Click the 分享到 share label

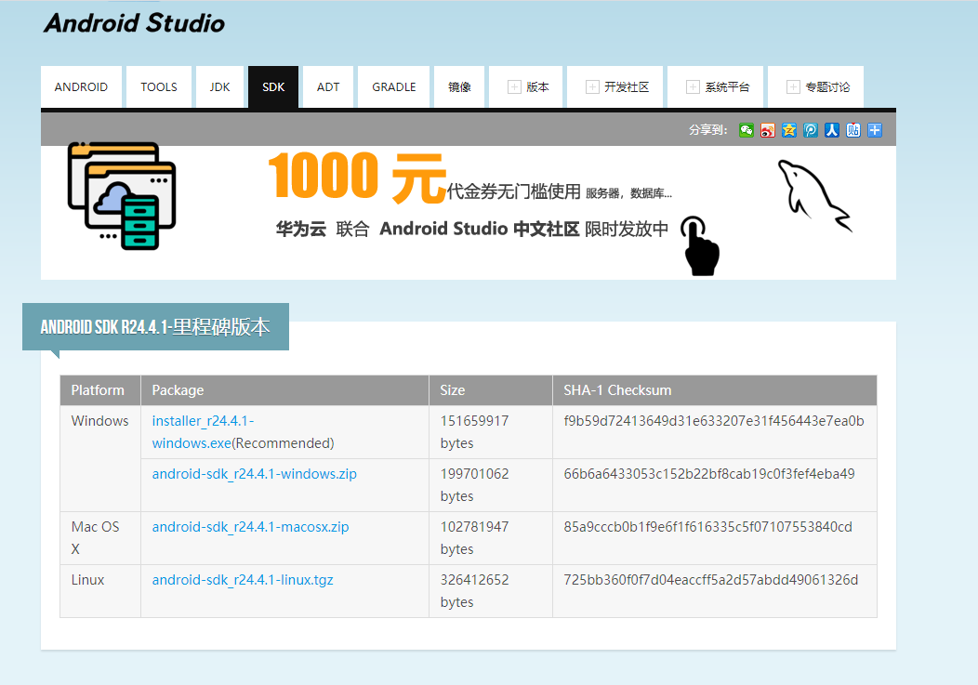(707, 130)
